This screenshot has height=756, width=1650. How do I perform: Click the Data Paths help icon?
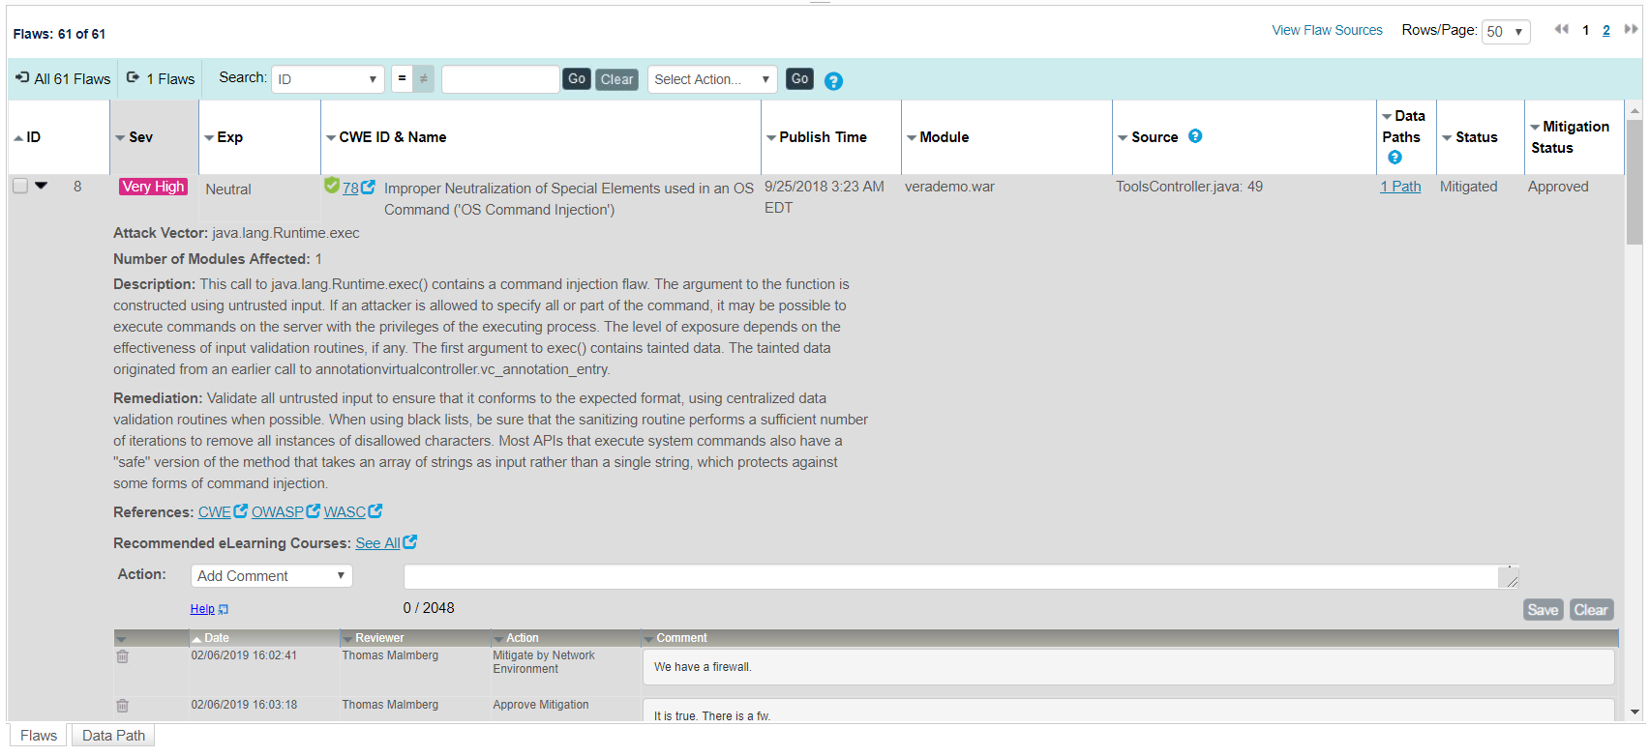1395,158
